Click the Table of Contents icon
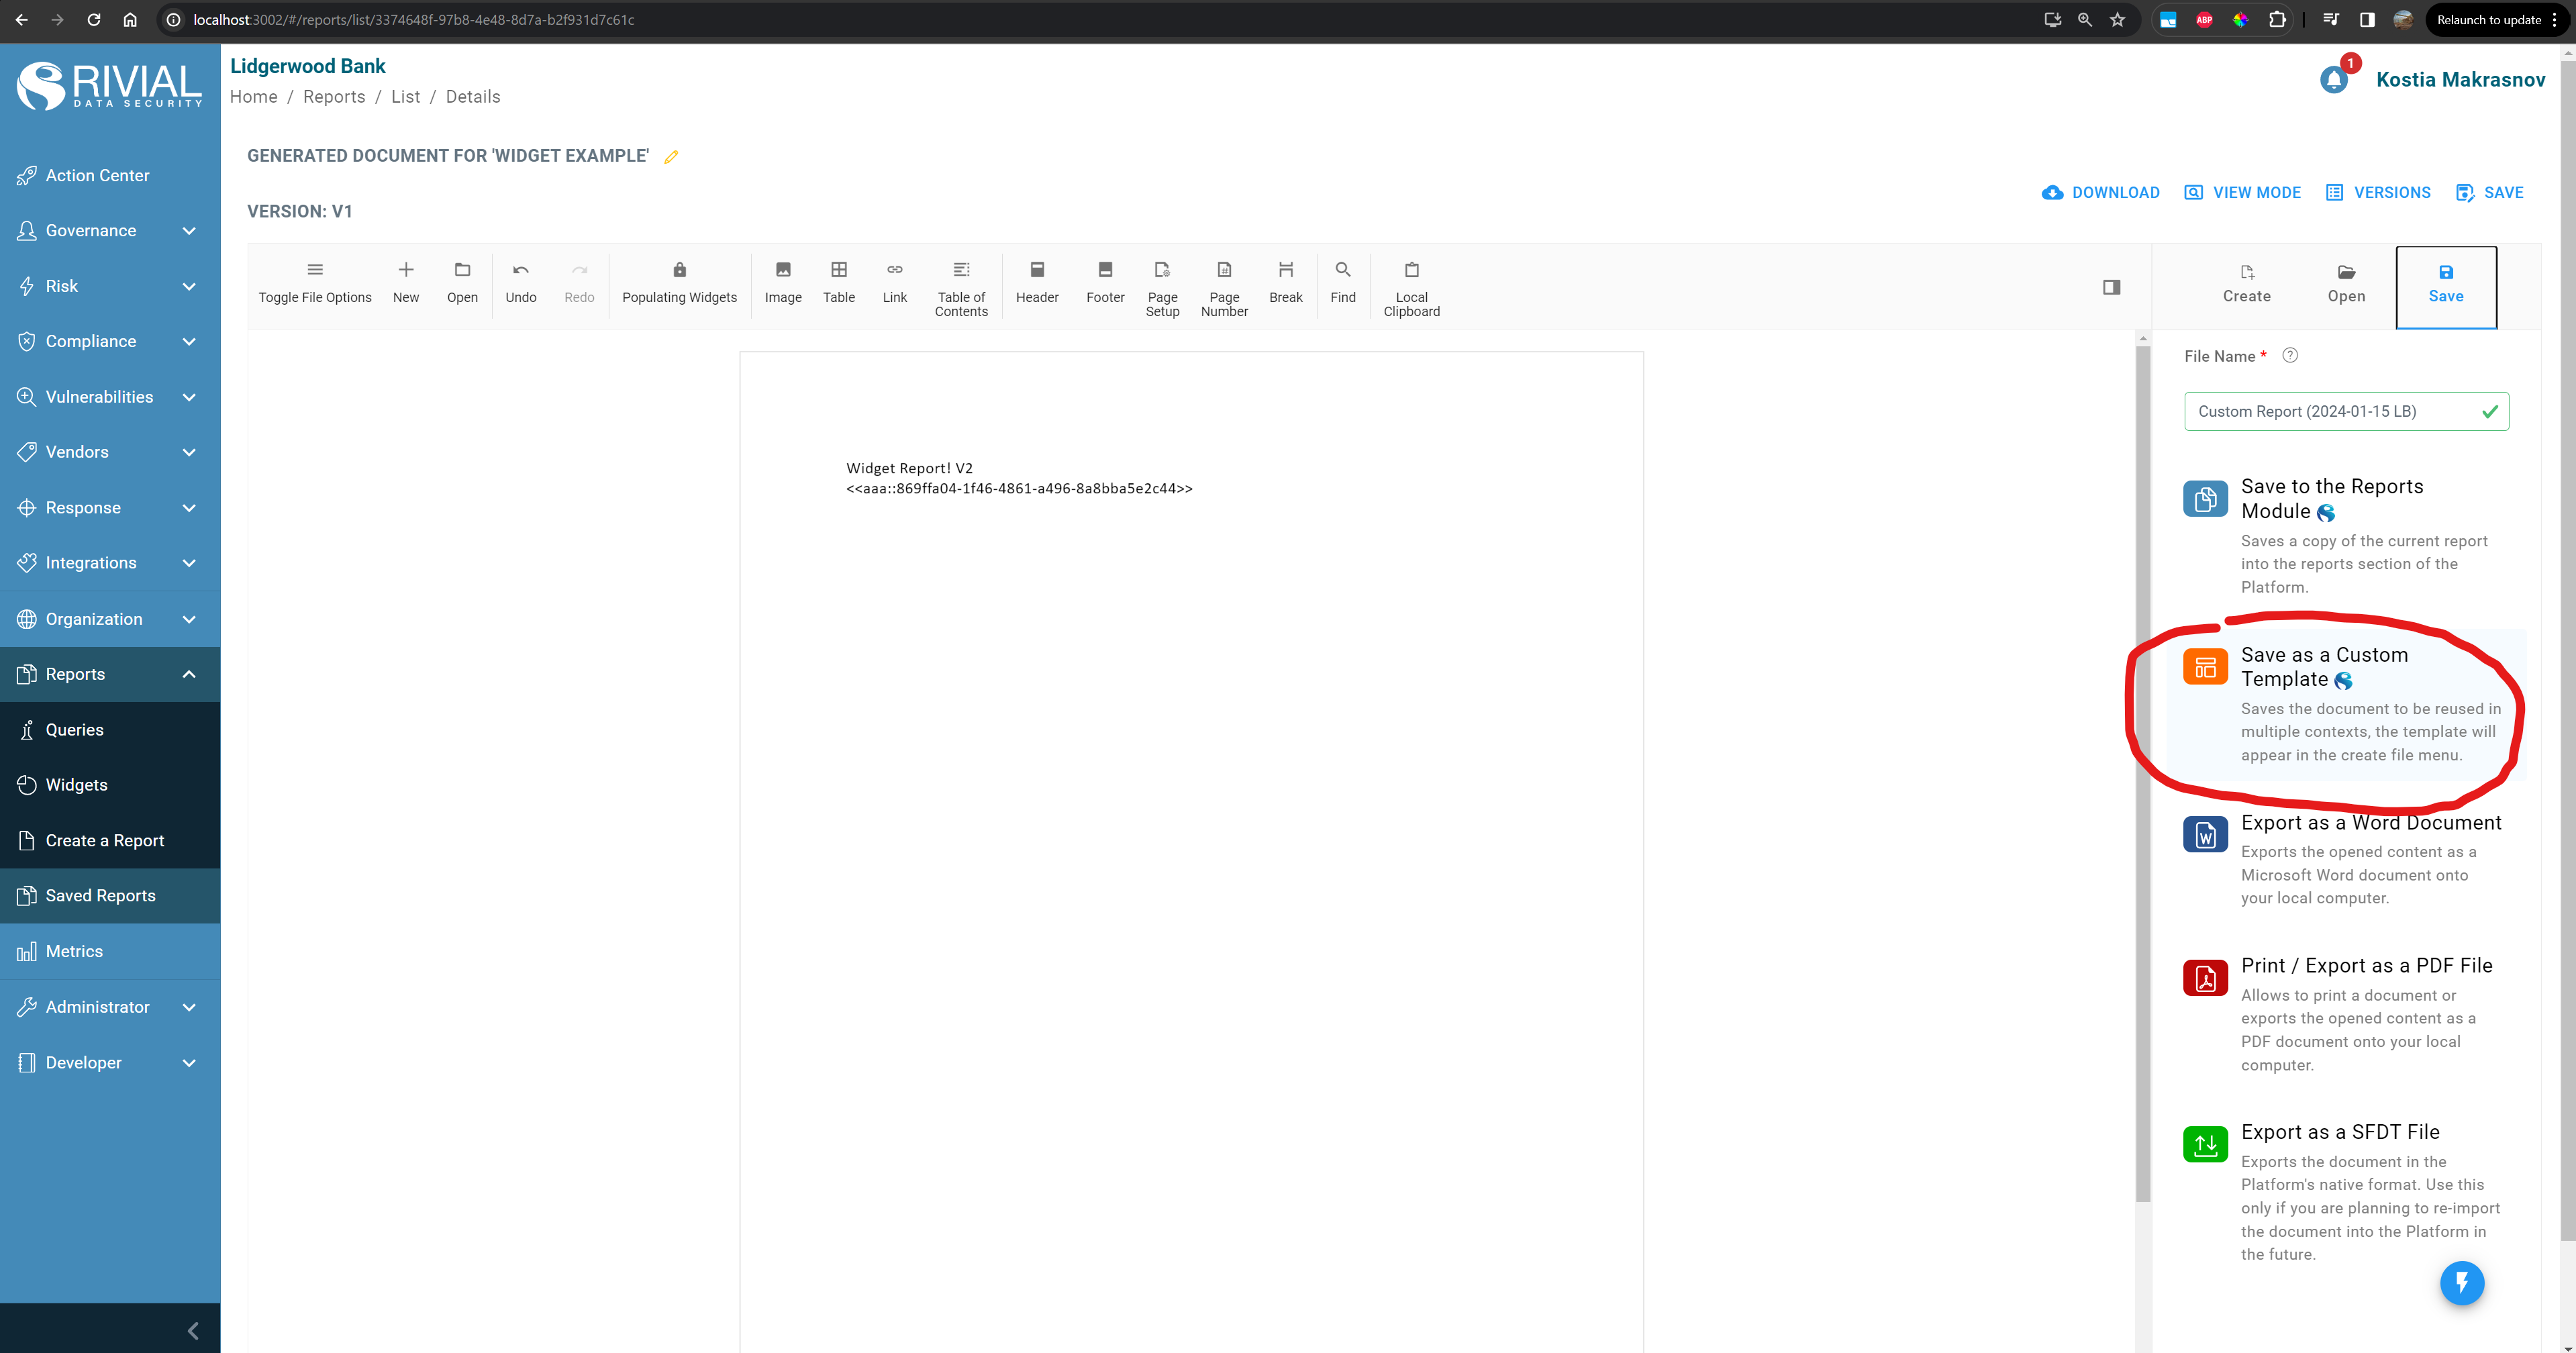 pos(961,270)
